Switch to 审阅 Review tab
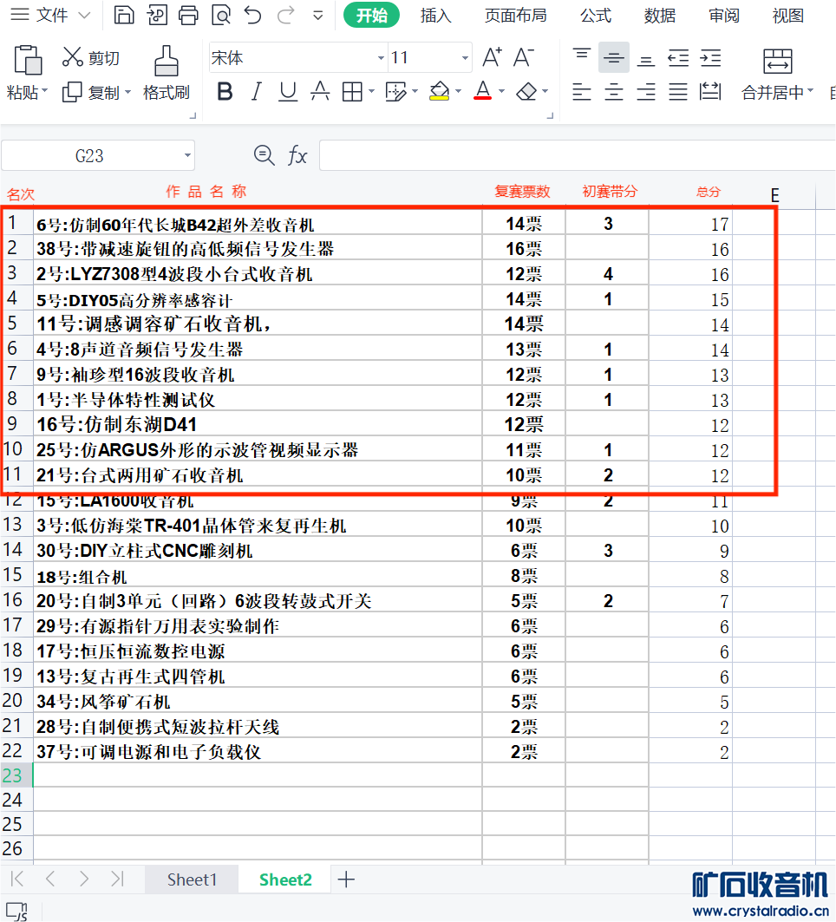836x922 pixels. click(724, 16)
